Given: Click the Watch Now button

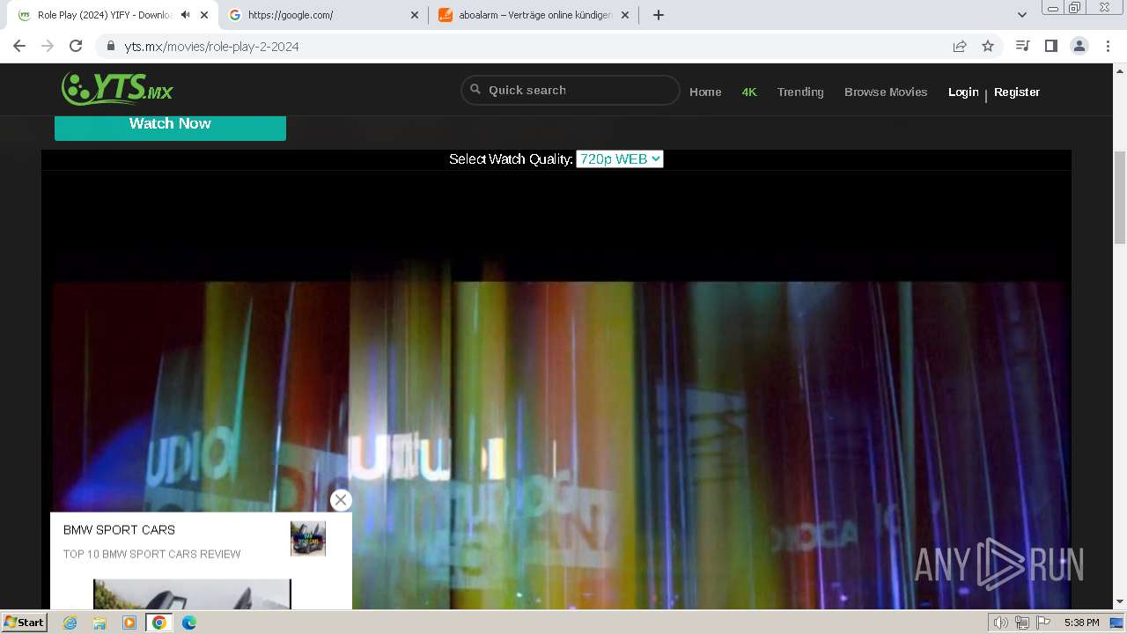Looking at the screenshot, I should click(x=170, y=123).
